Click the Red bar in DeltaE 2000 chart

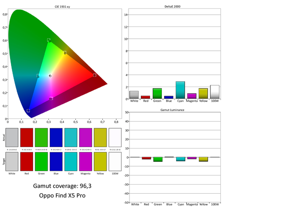(x=145, y=97)
